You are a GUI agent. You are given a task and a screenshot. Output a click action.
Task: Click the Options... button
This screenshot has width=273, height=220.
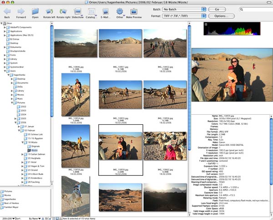[221, 16]
